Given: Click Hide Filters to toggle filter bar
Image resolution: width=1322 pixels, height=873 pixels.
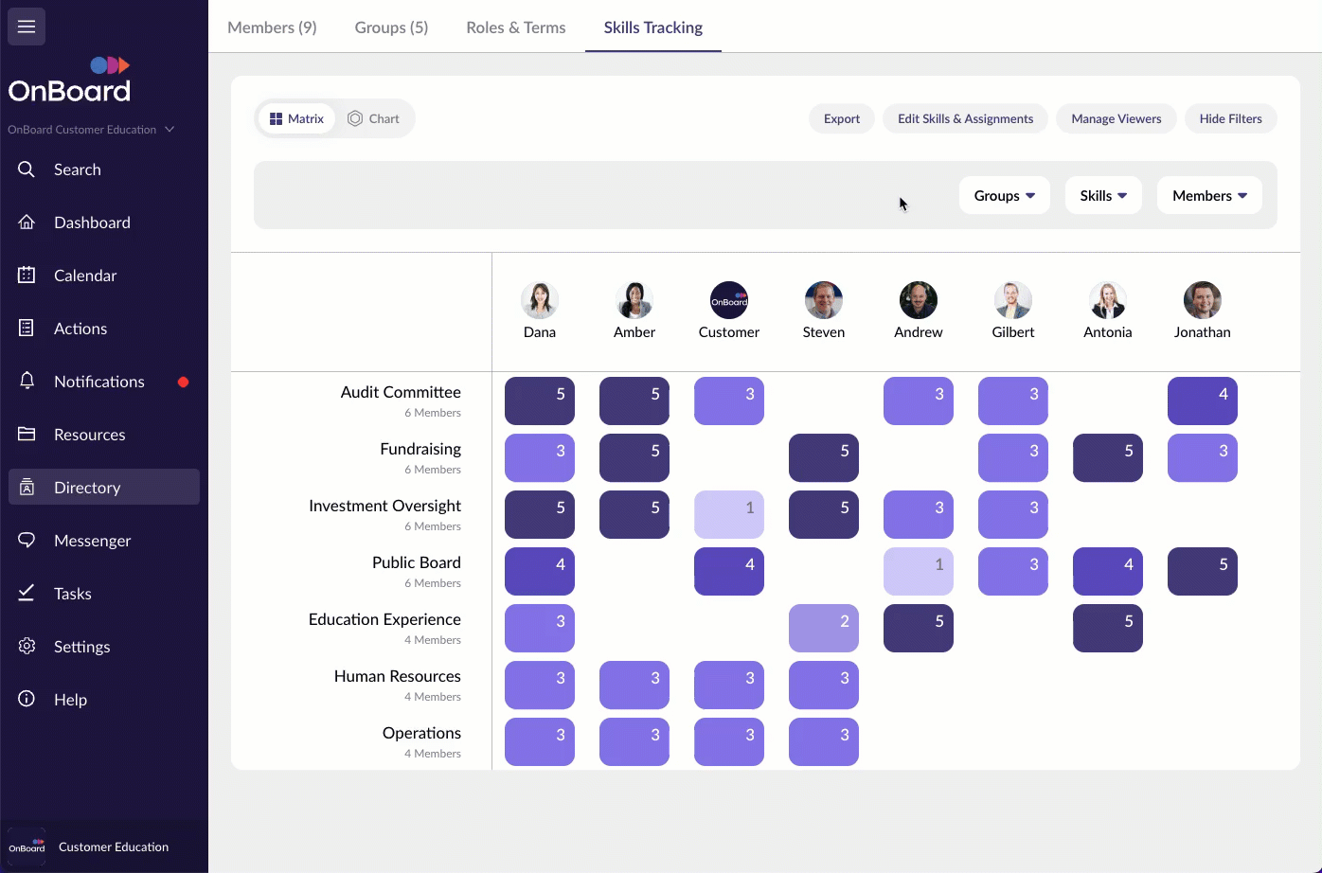Looking at the screenshot, I should tap(1230, 118).
